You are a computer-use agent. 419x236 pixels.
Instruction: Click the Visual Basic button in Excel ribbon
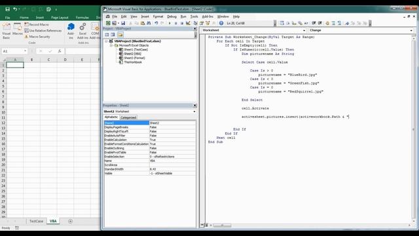pyautogui.click(x=7, y=31)
